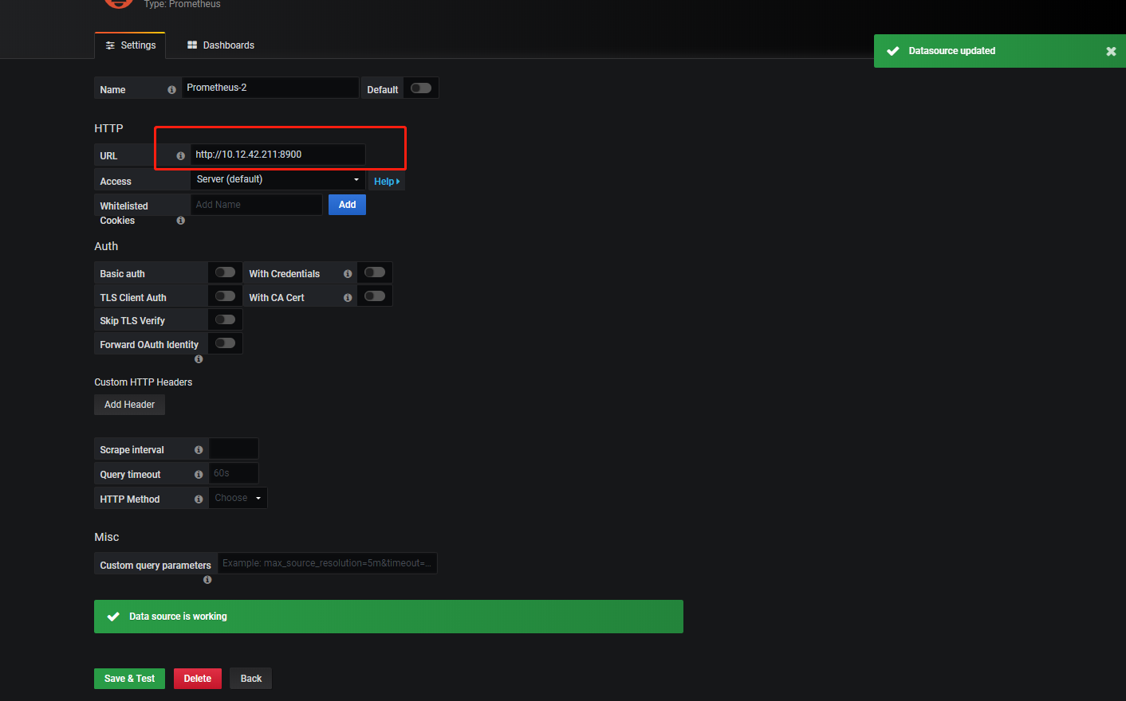Open the HTTP Method dropdown
The height and width of the screenshot is (701, 1126).
click(238, 498)
